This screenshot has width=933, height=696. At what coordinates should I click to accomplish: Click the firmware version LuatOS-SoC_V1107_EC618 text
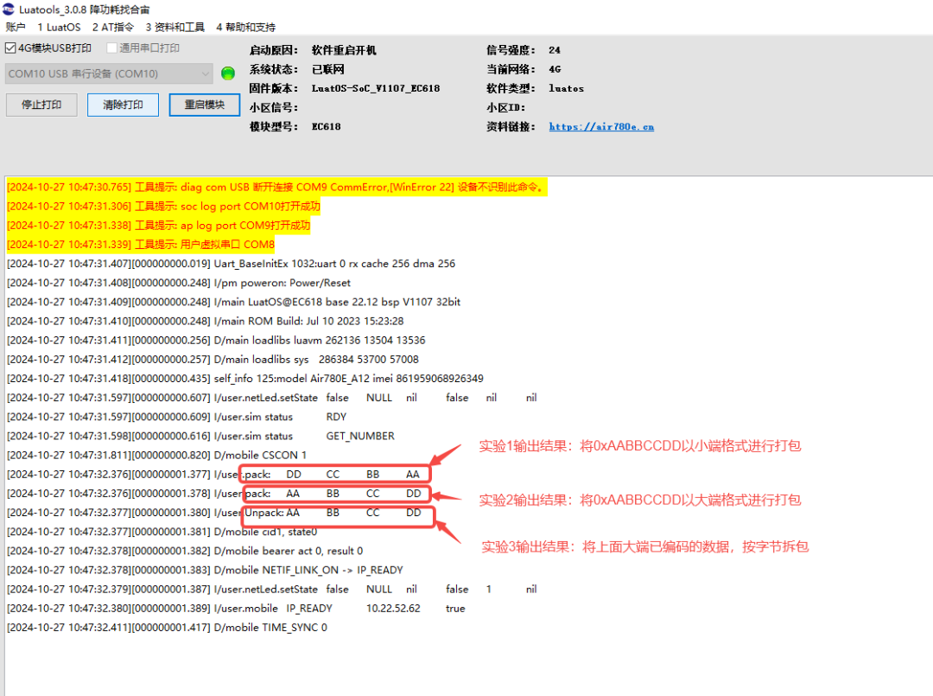coord(376,88)
